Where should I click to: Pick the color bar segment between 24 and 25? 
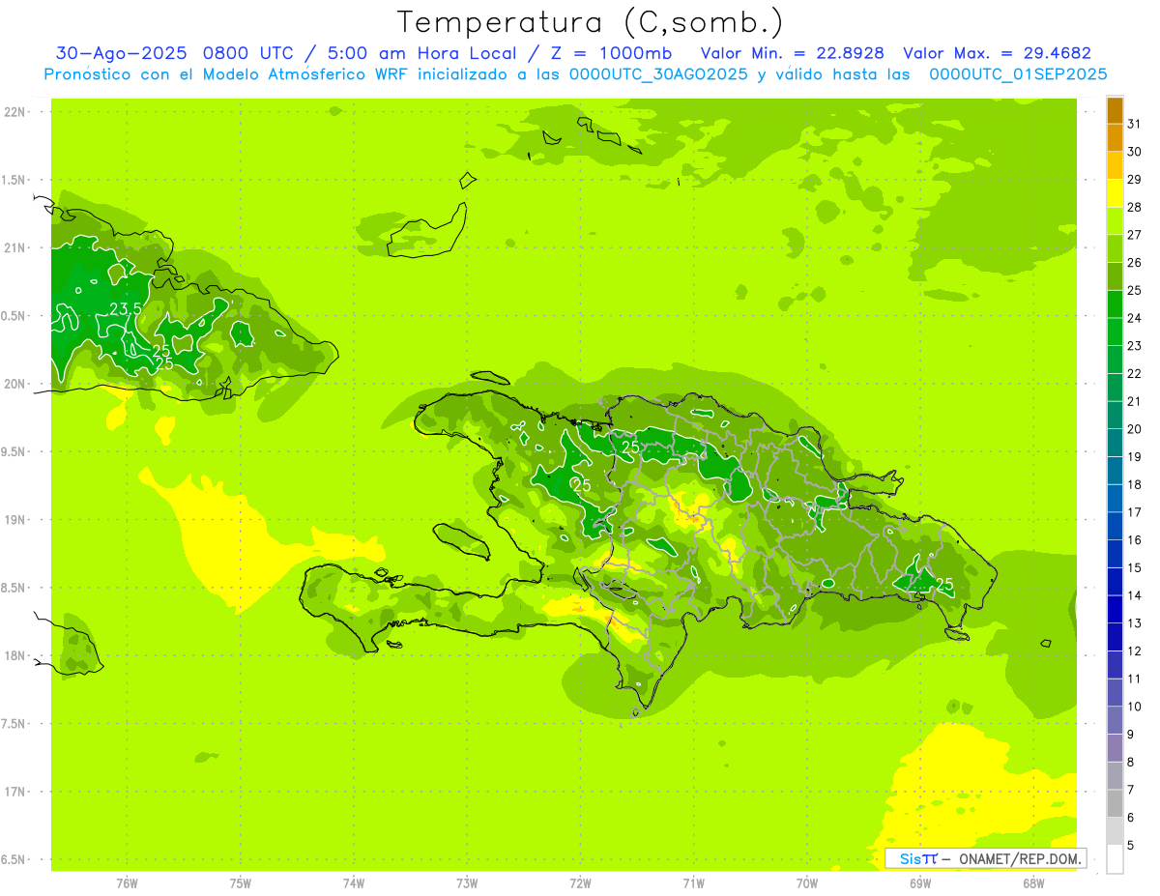click(x=1115, y=303)
